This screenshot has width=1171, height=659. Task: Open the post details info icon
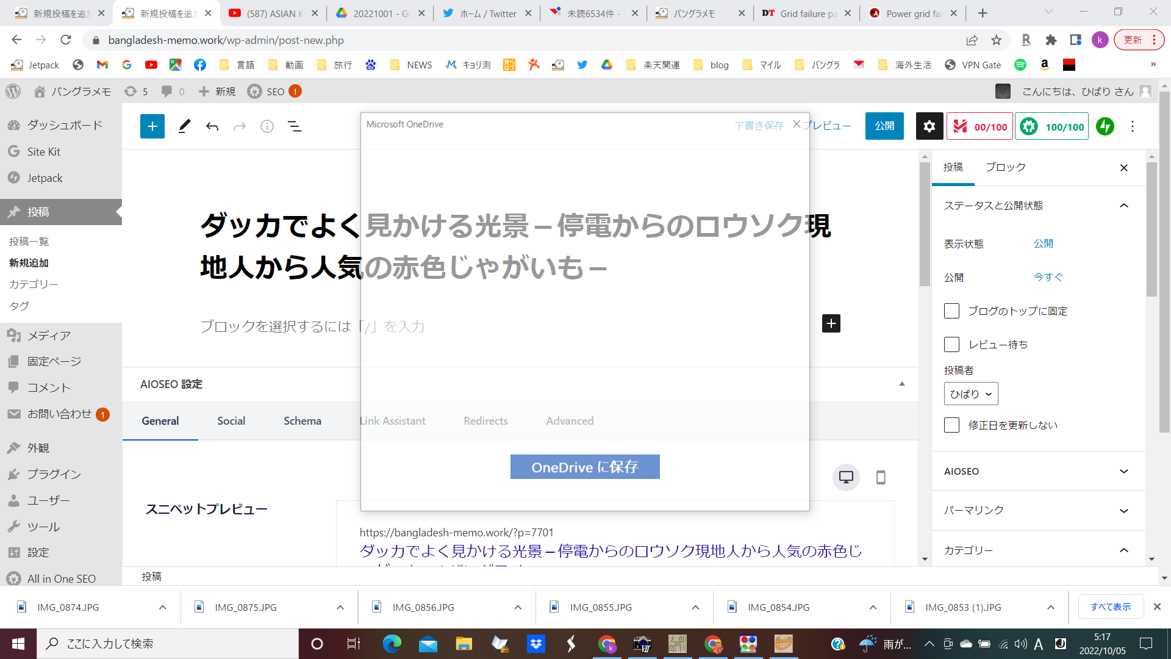267,126
